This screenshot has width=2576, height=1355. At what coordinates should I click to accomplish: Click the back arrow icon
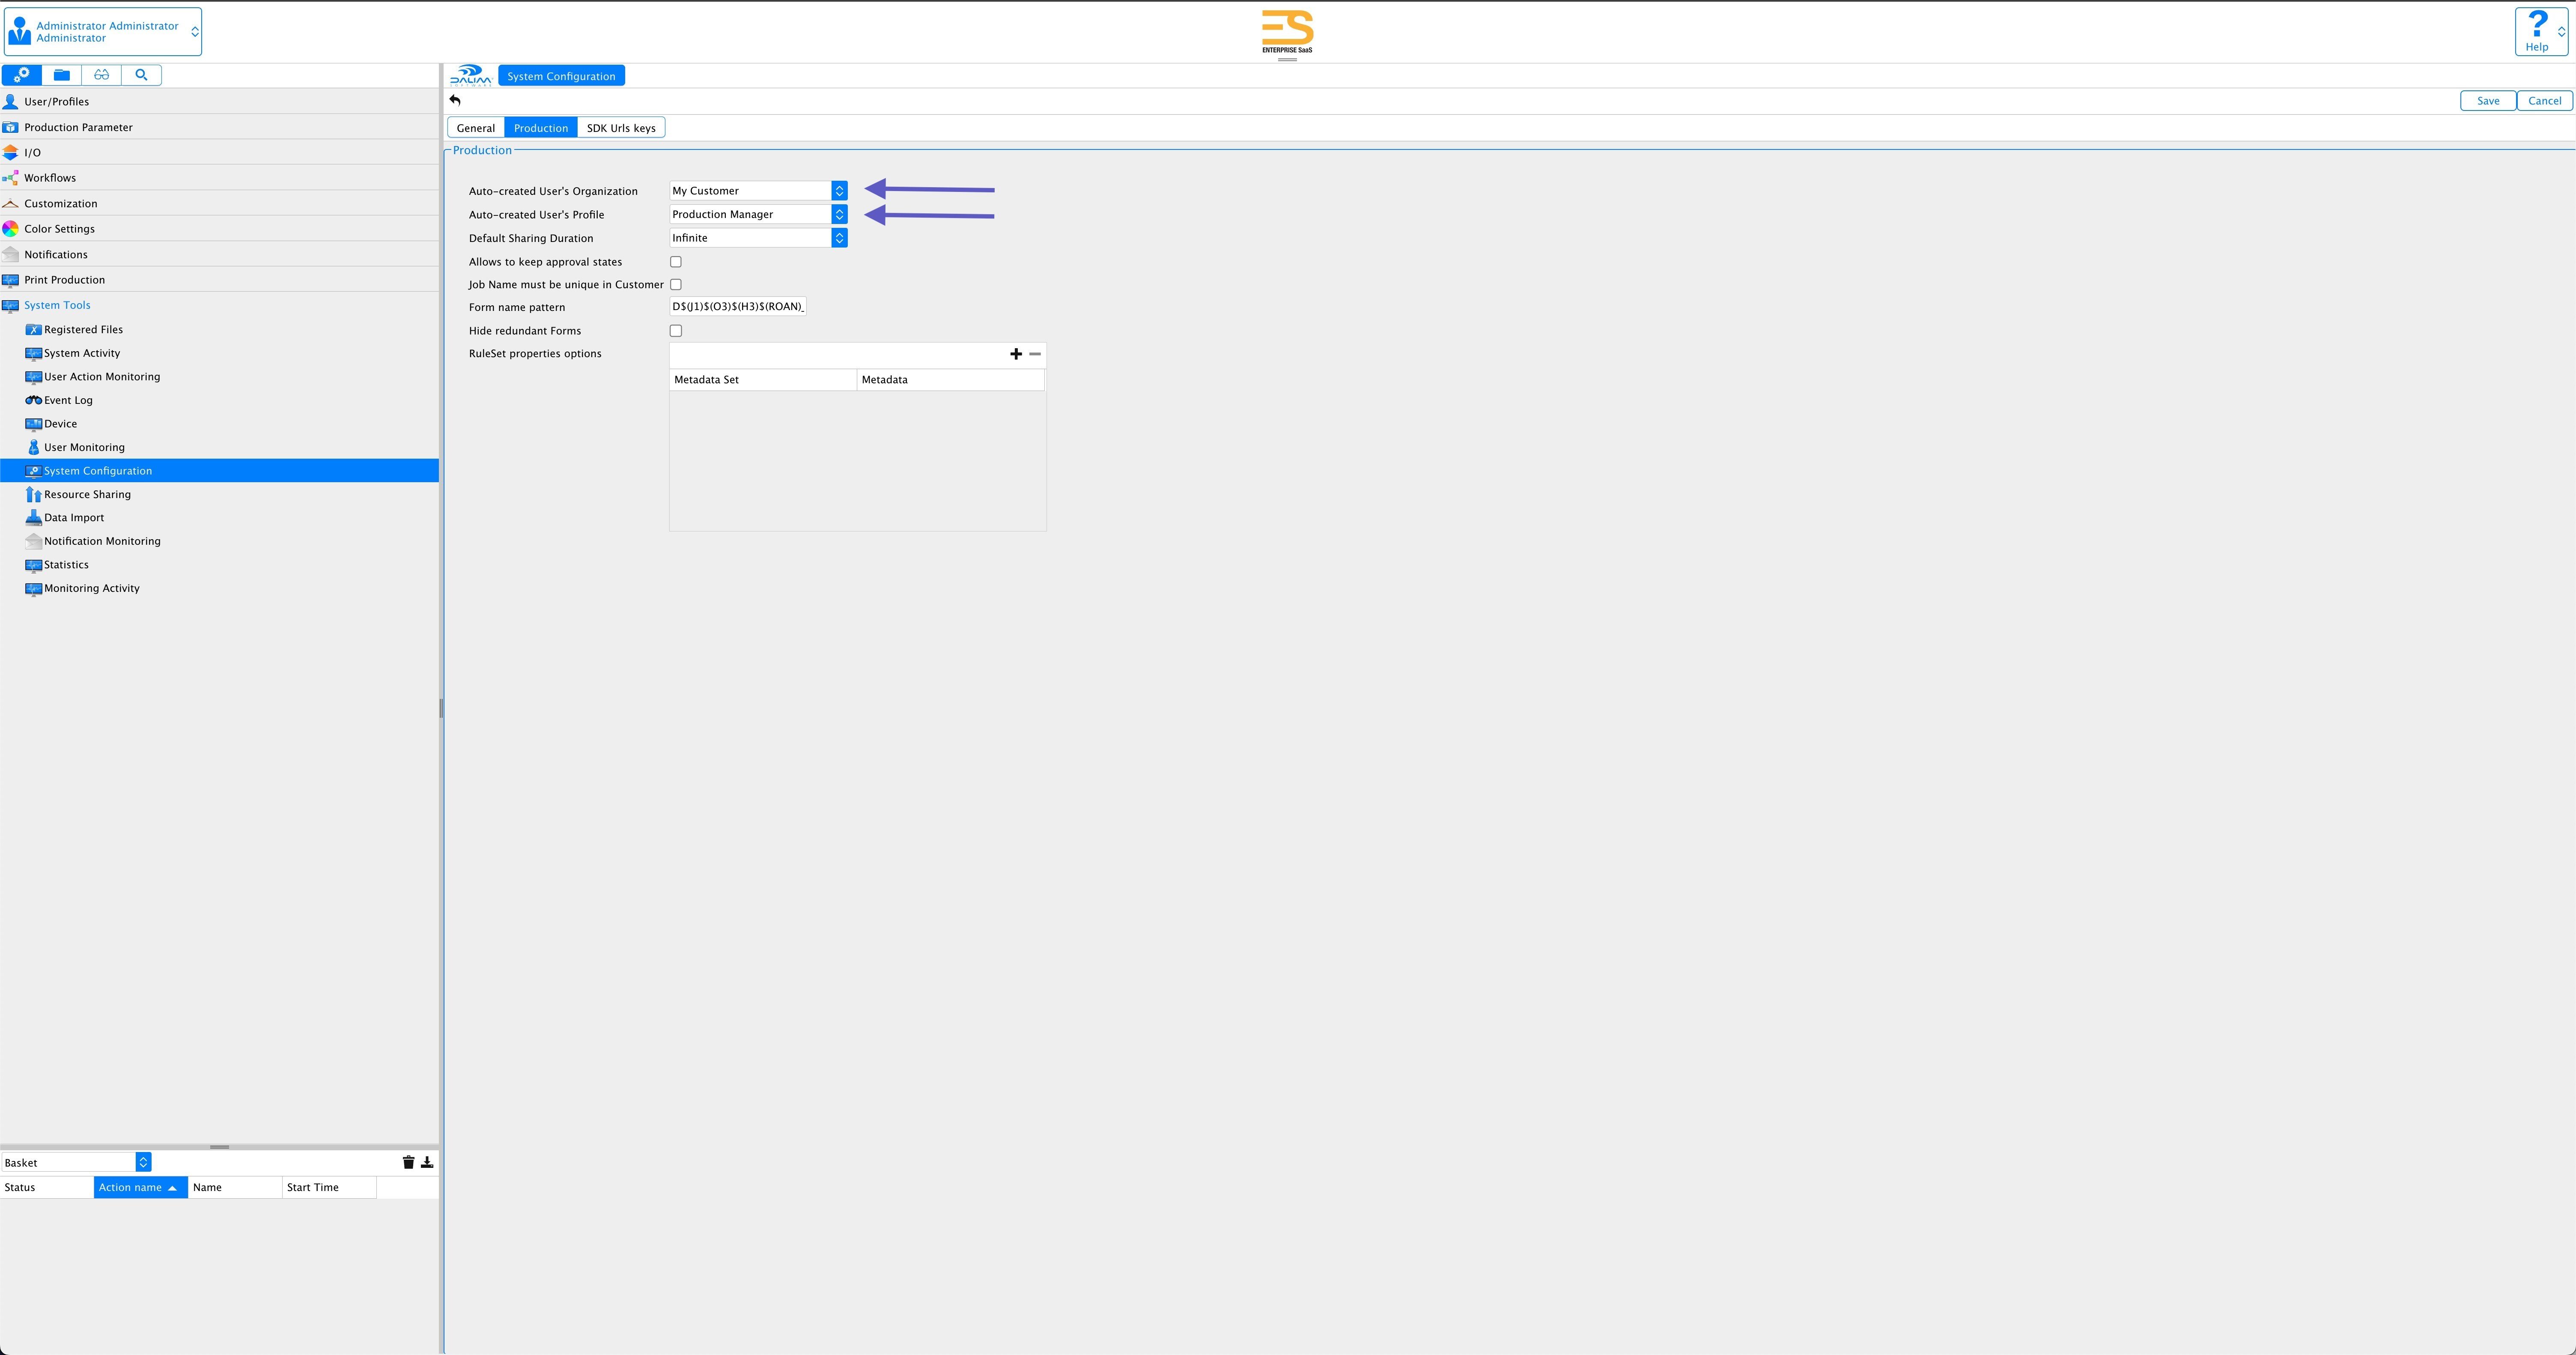click(x=455, y=100)
